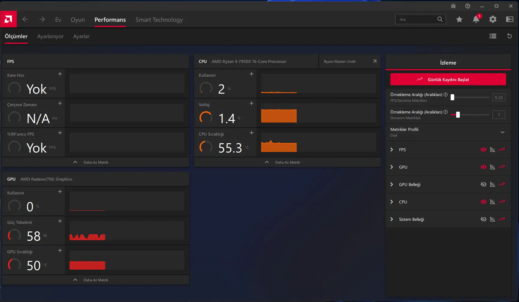Open settings gear icon
Viewport: 519px width, 302px height.
click(x=493, y=19)
